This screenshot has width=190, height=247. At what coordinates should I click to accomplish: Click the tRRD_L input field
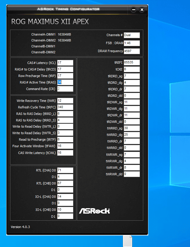point(65,114)
